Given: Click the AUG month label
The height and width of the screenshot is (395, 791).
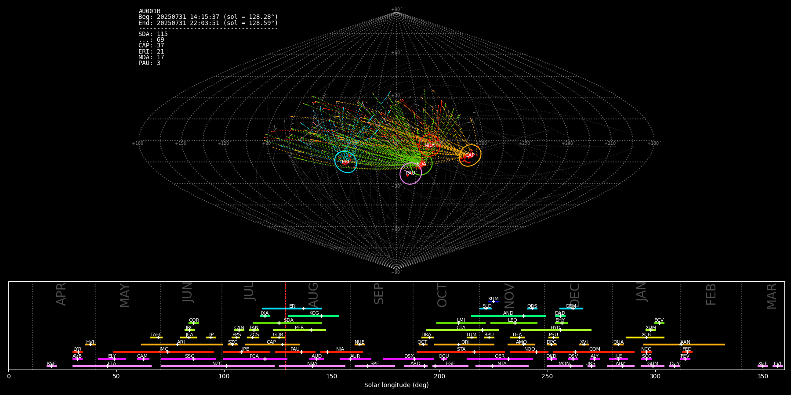Looking at the screenshot, I should (x=313, y=294).
